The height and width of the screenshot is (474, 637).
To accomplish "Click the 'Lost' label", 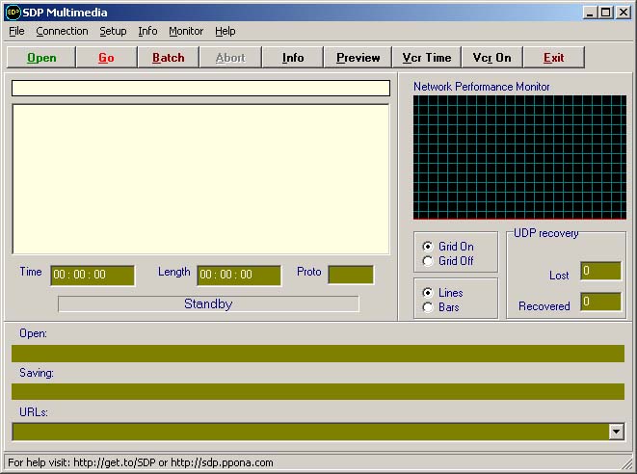I will (x=559, y=276).
